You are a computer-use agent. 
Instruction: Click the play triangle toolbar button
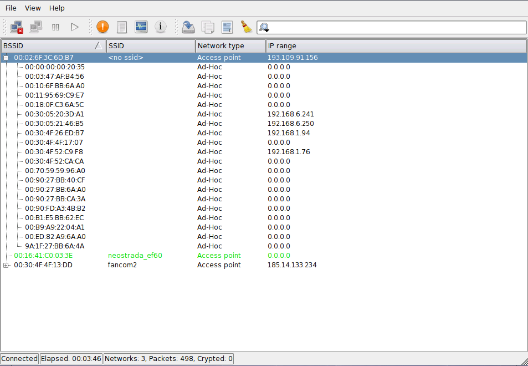click(x=75, y=27)
